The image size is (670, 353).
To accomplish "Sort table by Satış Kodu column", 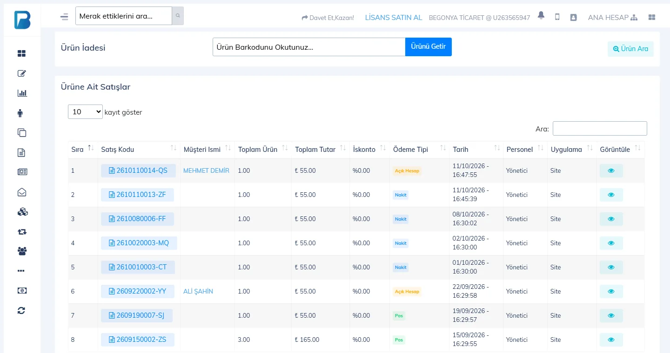I will tap(139, 150).
